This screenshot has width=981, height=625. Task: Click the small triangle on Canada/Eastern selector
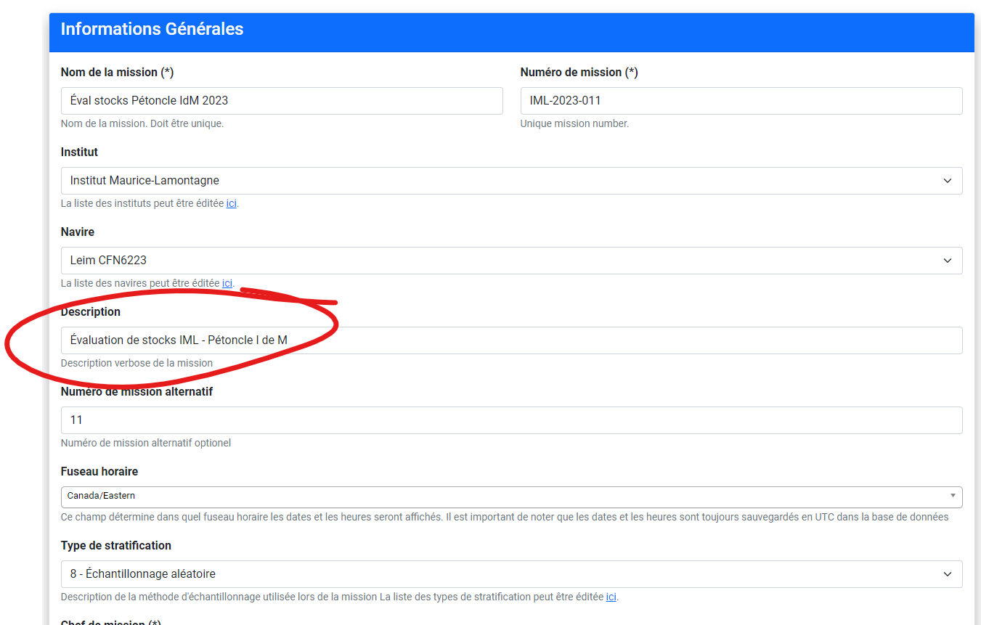pos(952,496)
